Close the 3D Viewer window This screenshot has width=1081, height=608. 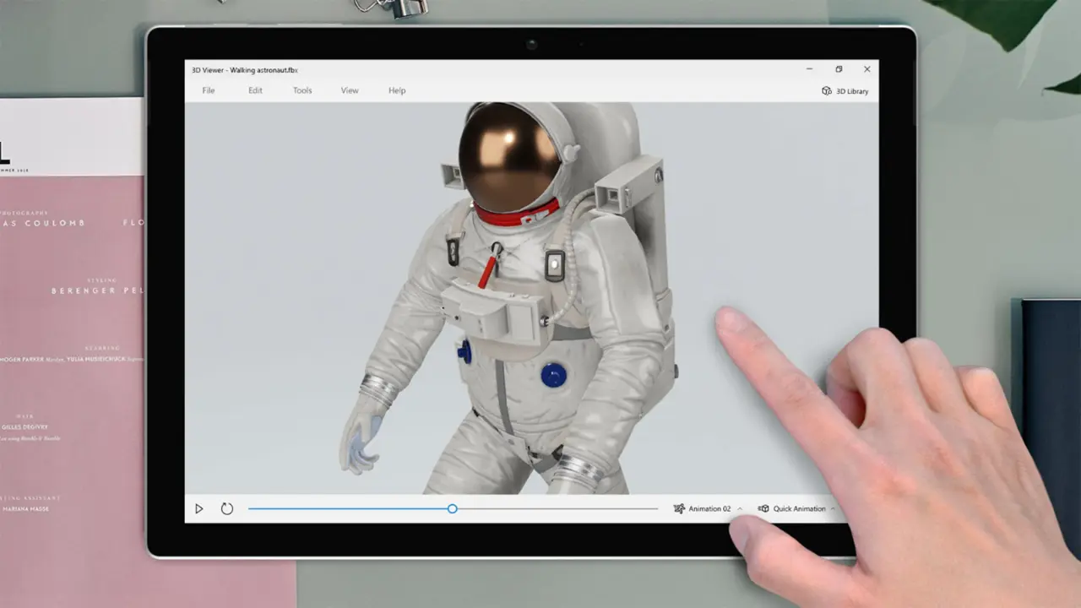[866, 69]
